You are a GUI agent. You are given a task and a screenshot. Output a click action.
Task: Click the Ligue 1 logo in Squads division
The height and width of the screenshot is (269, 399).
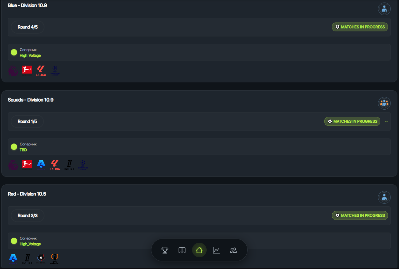(69, 165)
